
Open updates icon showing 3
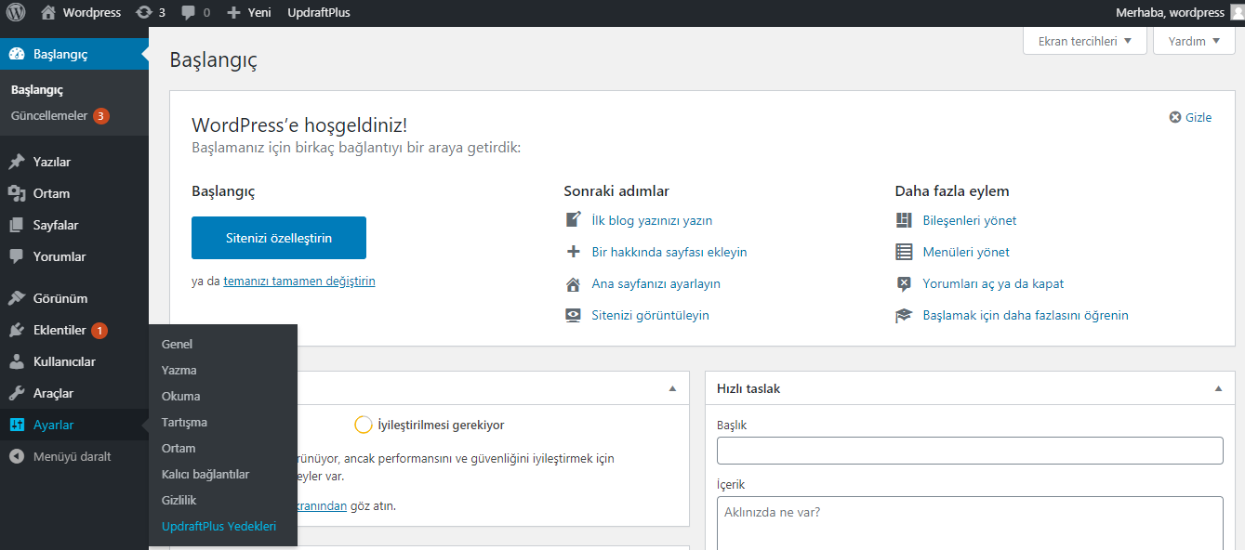click(x=143, y=13)
